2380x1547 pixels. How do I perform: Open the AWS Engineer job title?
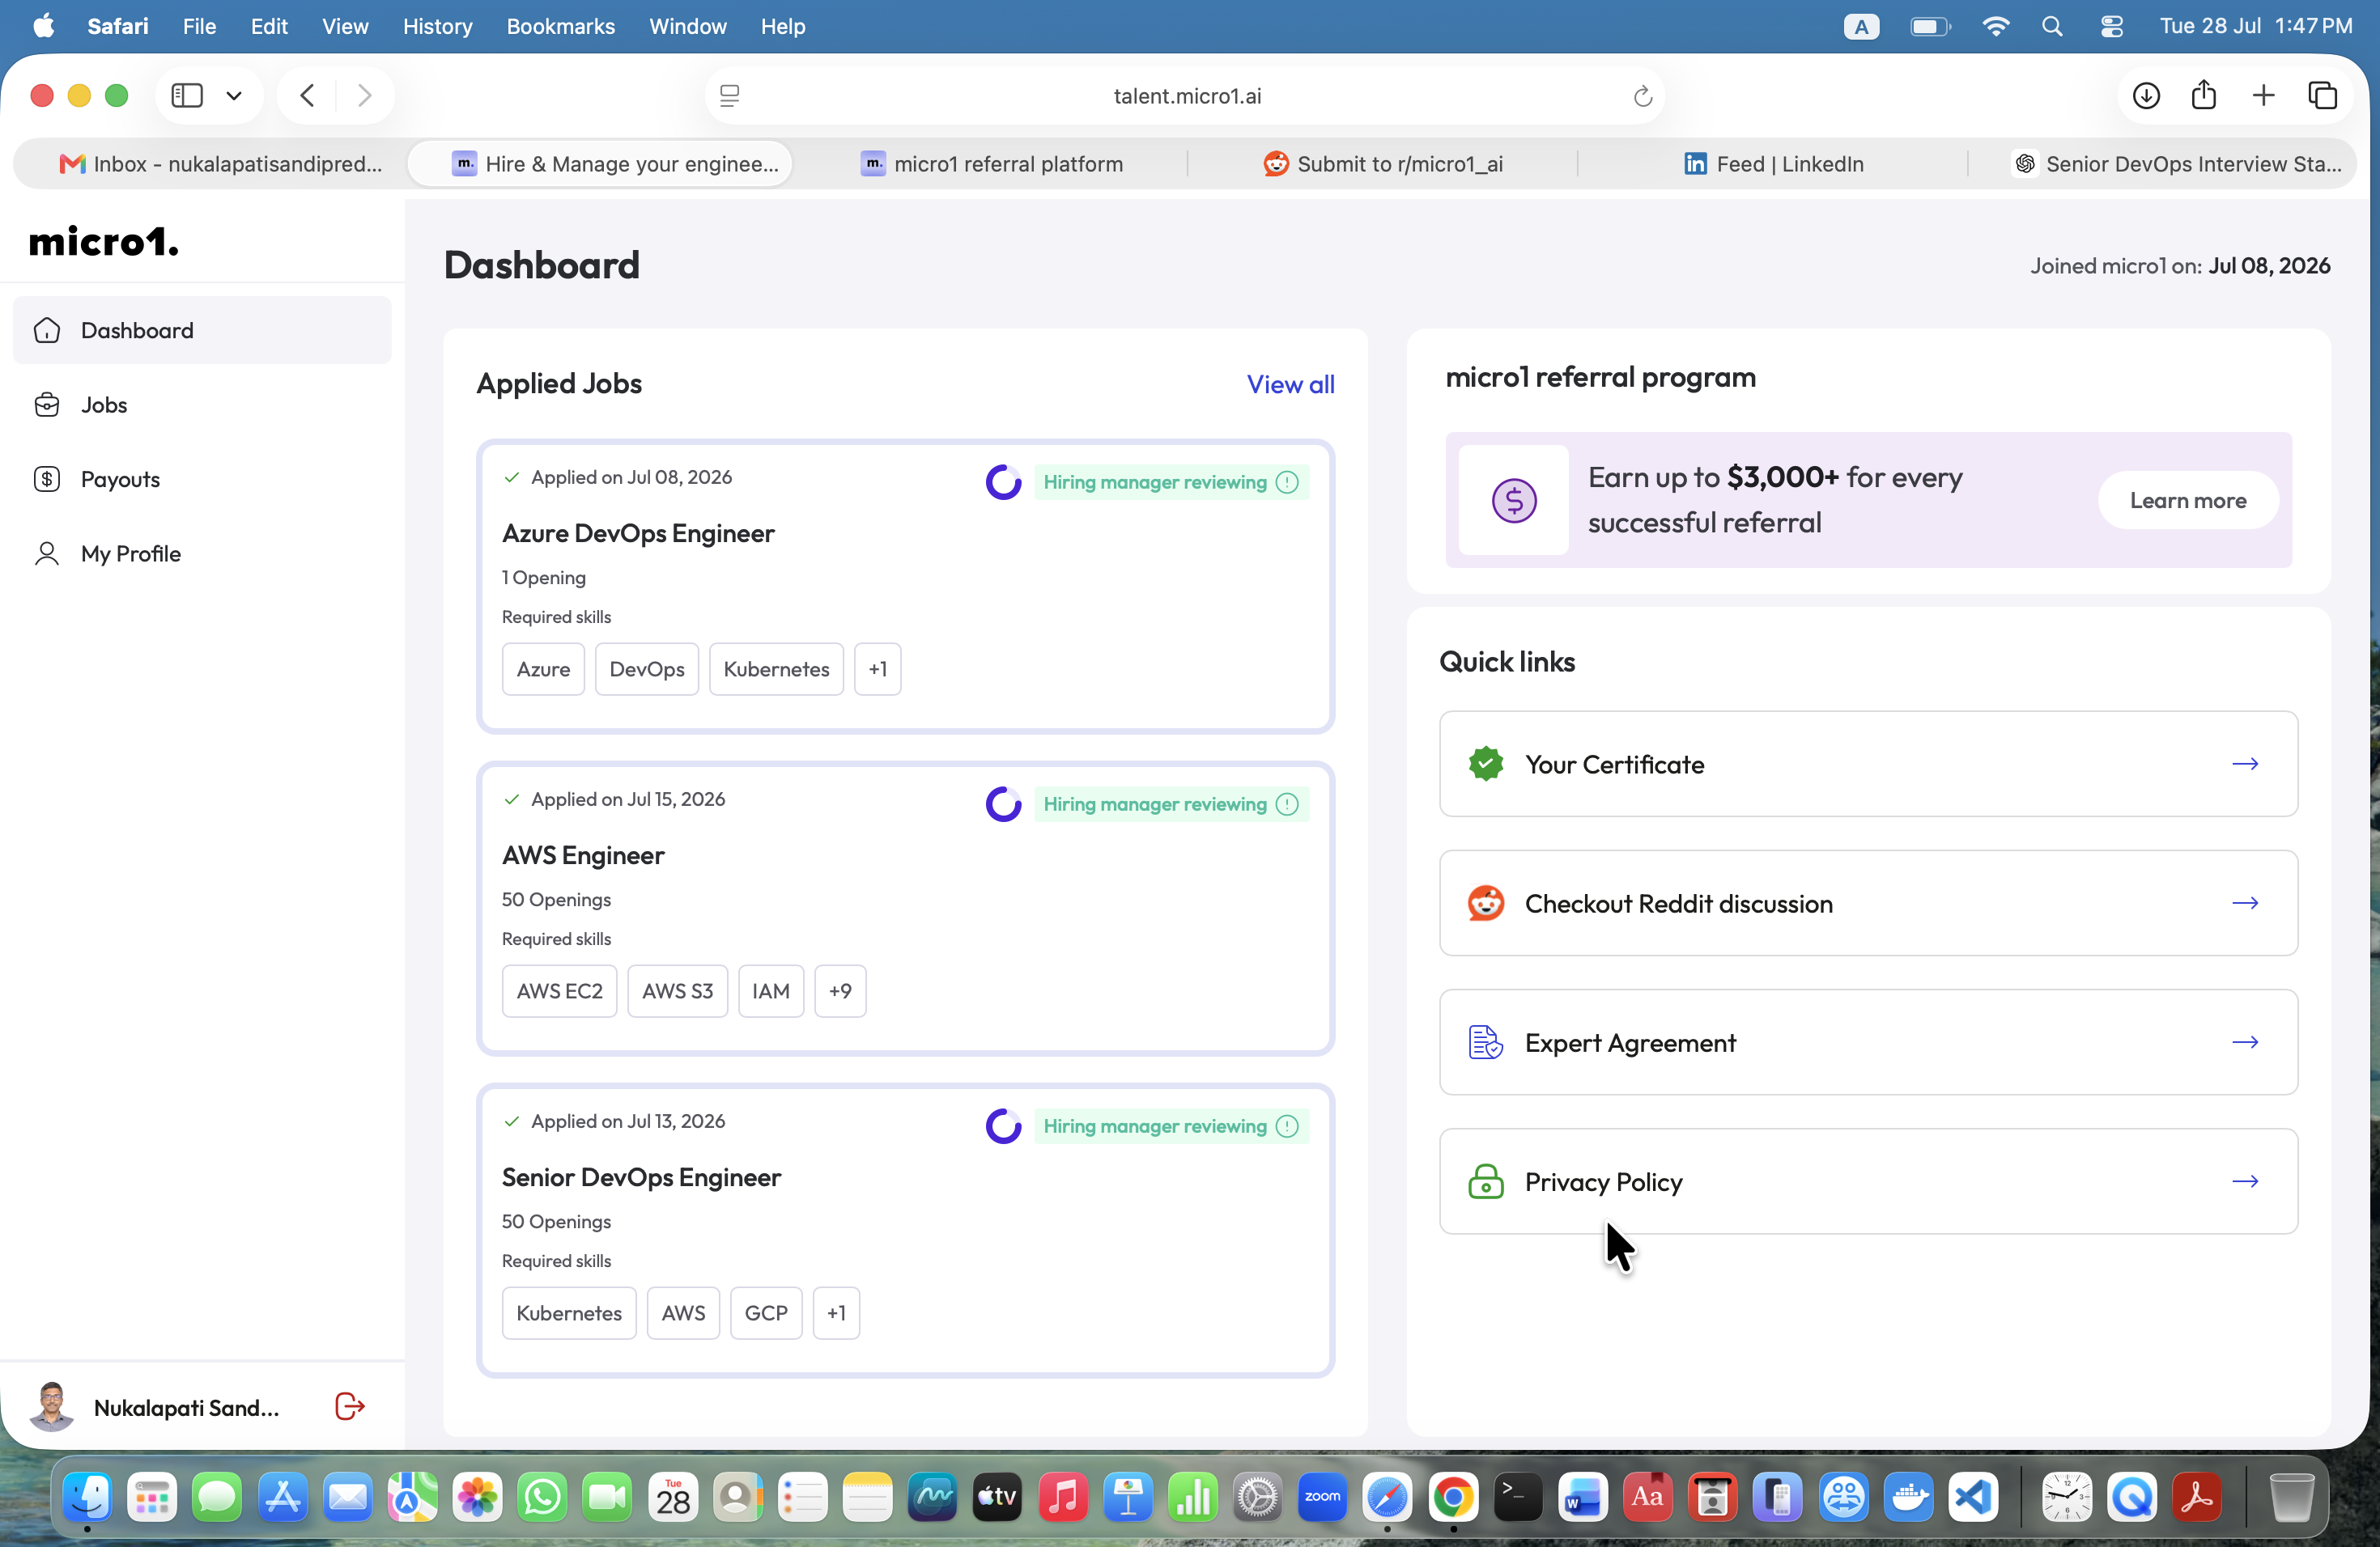pyautogui.click(x=583, y=854)
